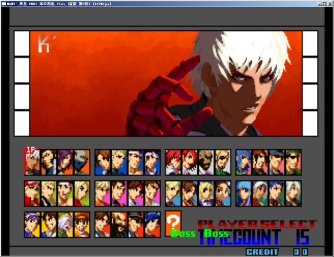
Task: Pick Terry Bogard in red cap
Action: coord(32,193)
